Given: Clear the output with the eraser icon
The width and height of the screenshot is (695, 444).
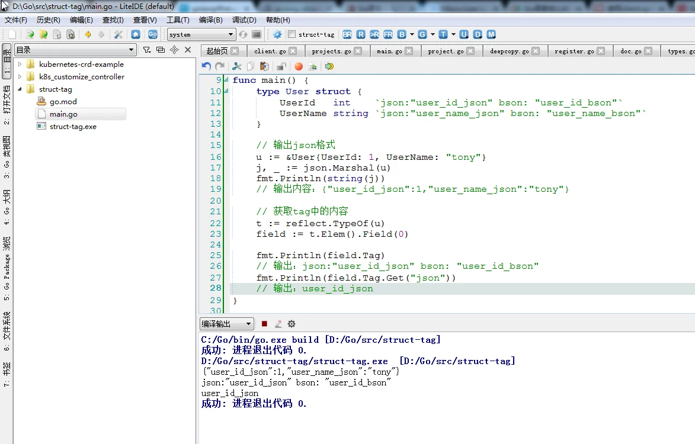Looking at the screenshot, I should 278,324.
